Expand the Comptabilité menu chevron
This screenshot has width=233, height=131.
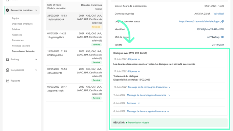36,70
